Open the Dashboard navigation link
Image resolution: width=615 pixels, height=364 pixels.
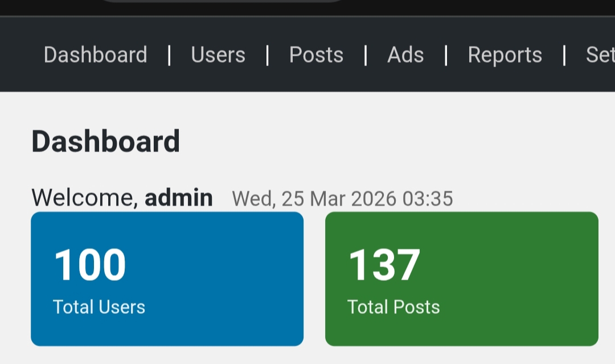tap(95, 55)
